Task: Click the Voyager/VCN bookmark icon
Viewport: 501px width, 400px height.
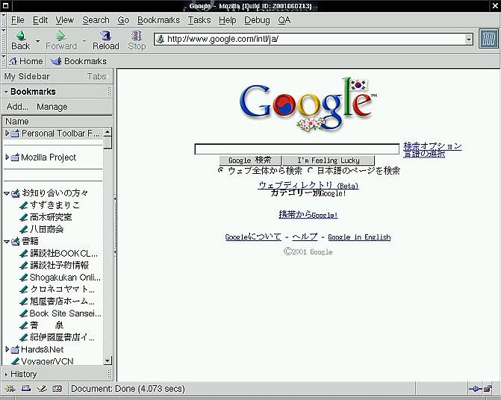Action: 15,361
